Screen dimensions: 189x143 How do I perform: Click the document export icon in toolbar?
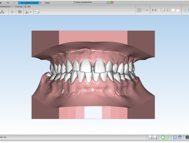click(x=37, y=12)
